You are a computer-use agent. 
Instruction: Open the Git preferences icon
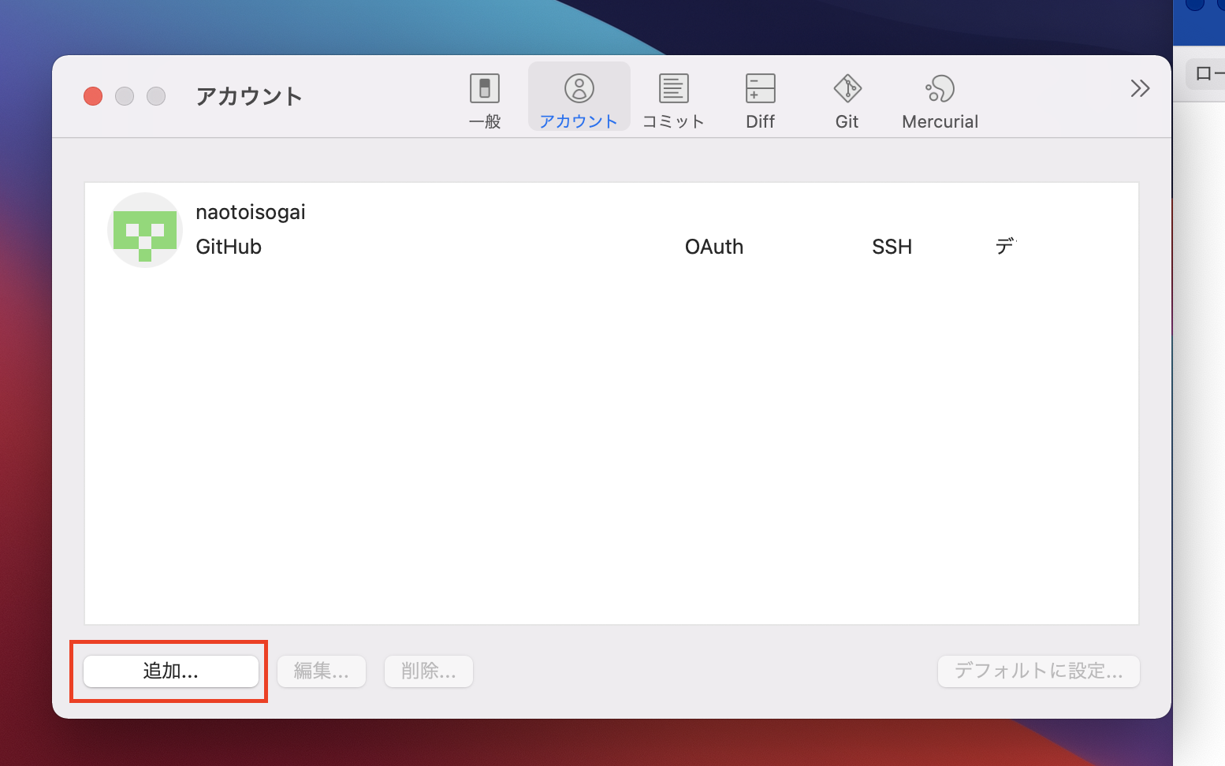point(847,96)
